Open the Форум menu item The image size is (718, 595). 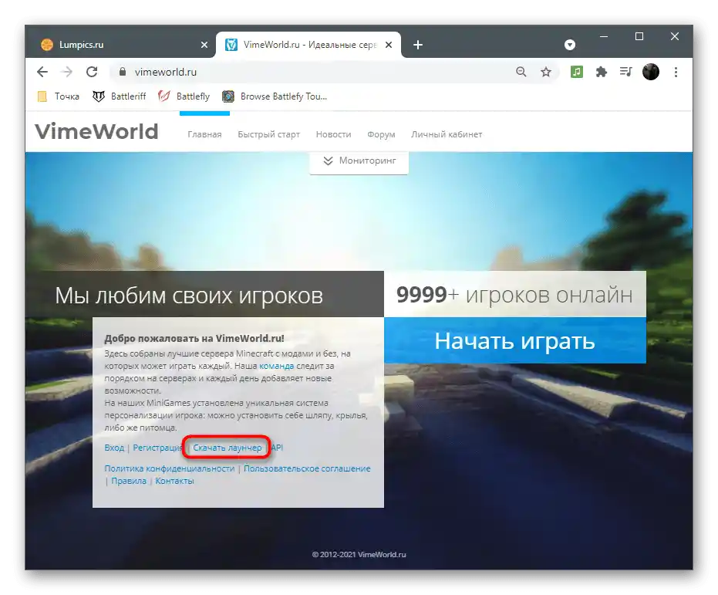tap(381, 134)
